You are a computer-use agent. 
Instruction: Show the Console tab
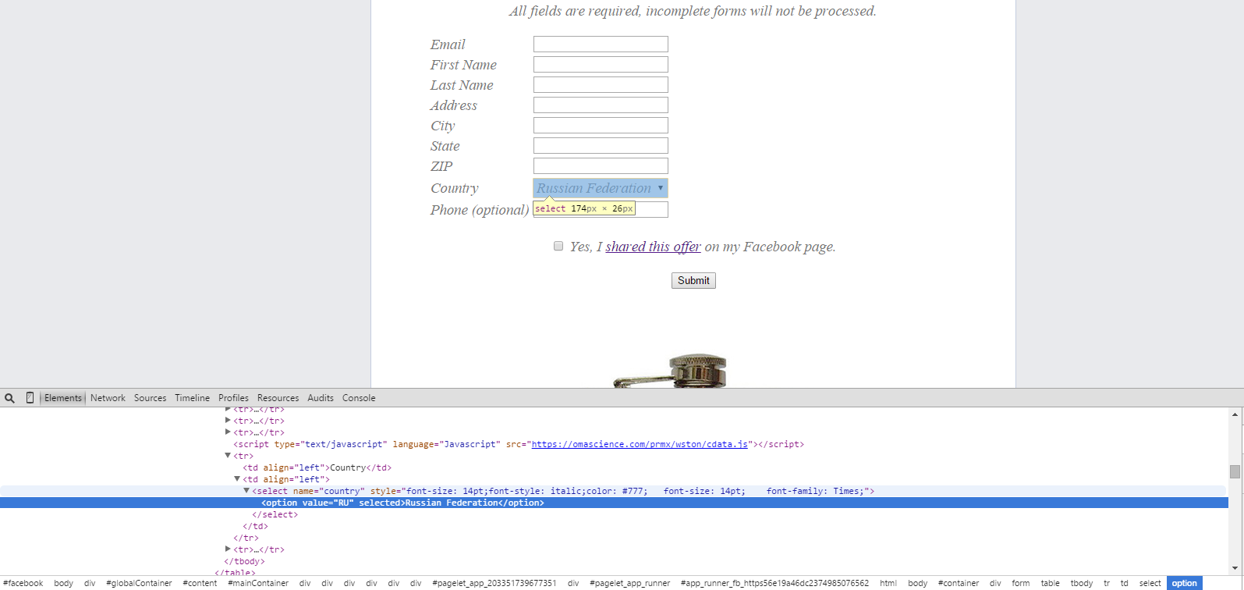point(359,398)
